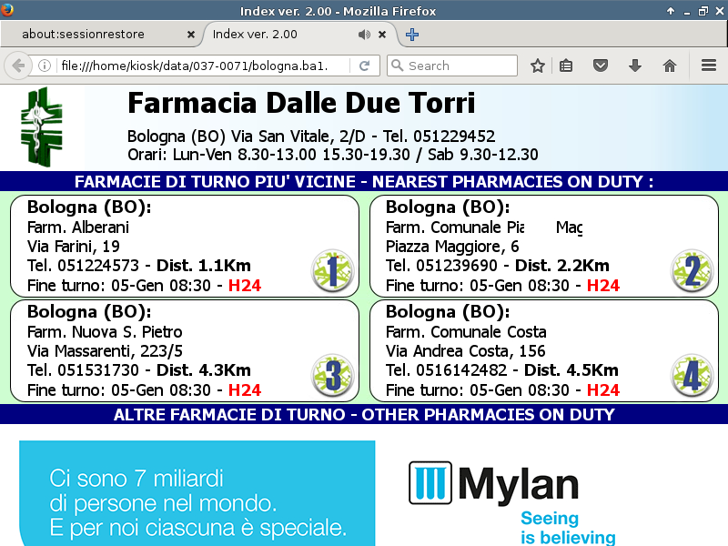Click the number 1 pharmacy badge
The width and height of the screenshot is (728, 546).
tap(331, 271)
